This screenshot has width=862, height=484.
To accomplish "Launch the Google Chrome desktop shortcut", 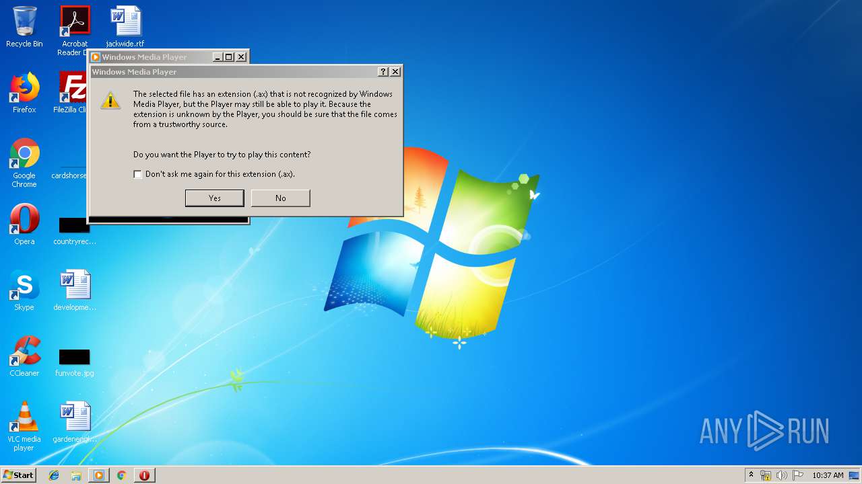I will pos(24,163).
